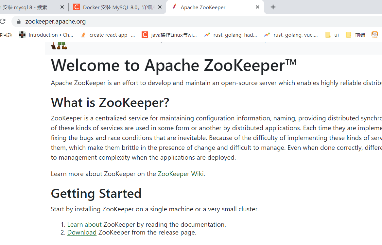This screenshot has height=245, width=382.
Task: Follow the Download link
Action: tap(82, 232)
